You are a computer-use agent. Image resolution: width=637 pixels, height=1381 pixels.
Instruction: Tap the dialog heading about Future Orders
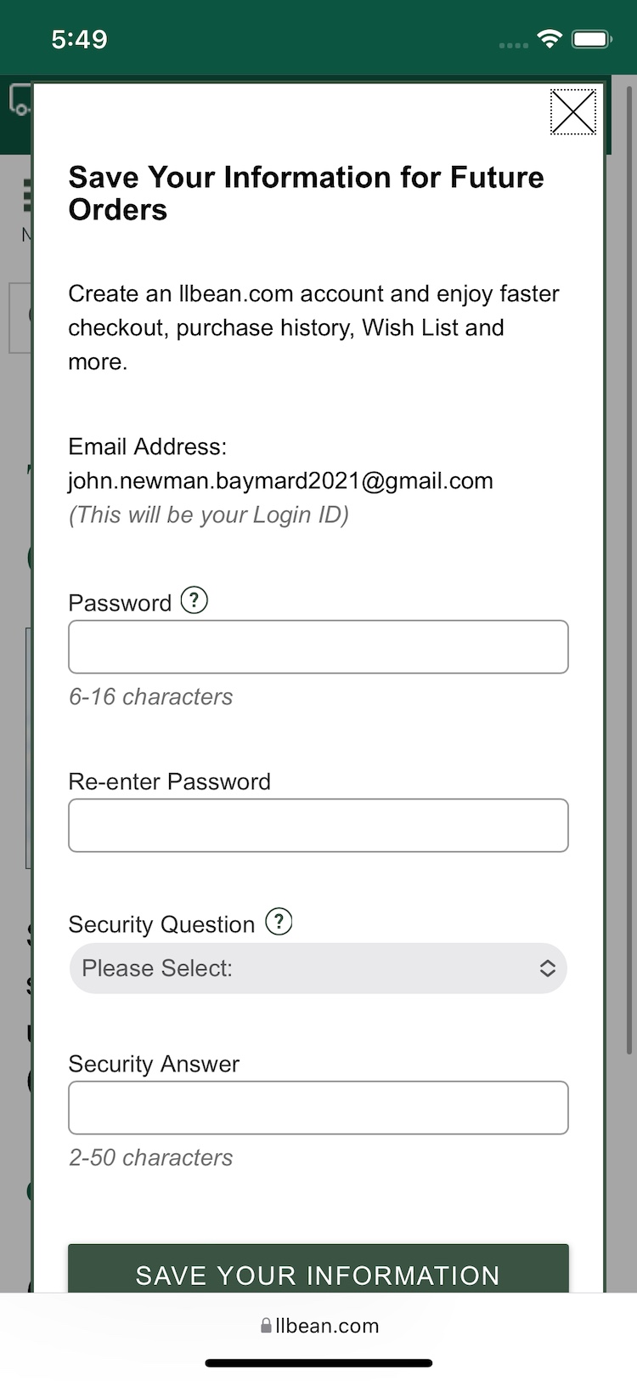(306, 194)
